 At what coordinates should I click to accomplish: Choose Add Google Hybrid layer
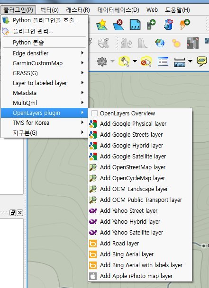(x=140, y=146)
